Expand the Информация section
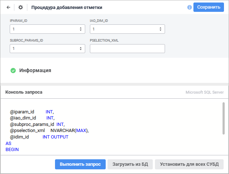This screenshot has width=229, height=174. 35,71
